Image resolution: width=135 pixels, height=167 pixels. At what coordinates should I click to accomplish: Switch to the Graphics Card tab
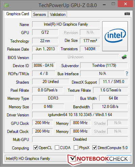point(18,14)
